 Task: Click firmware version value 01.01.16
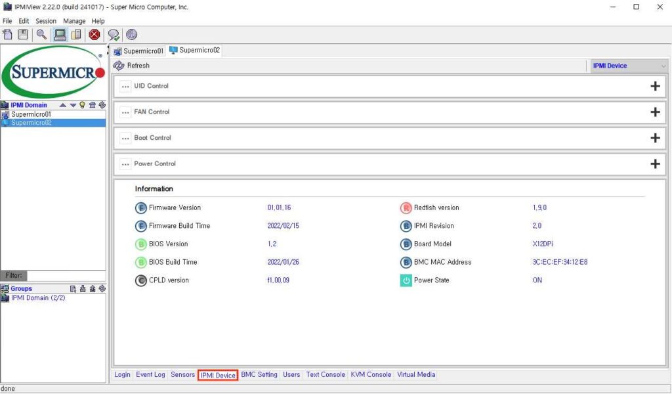click(x=279, y=208)
